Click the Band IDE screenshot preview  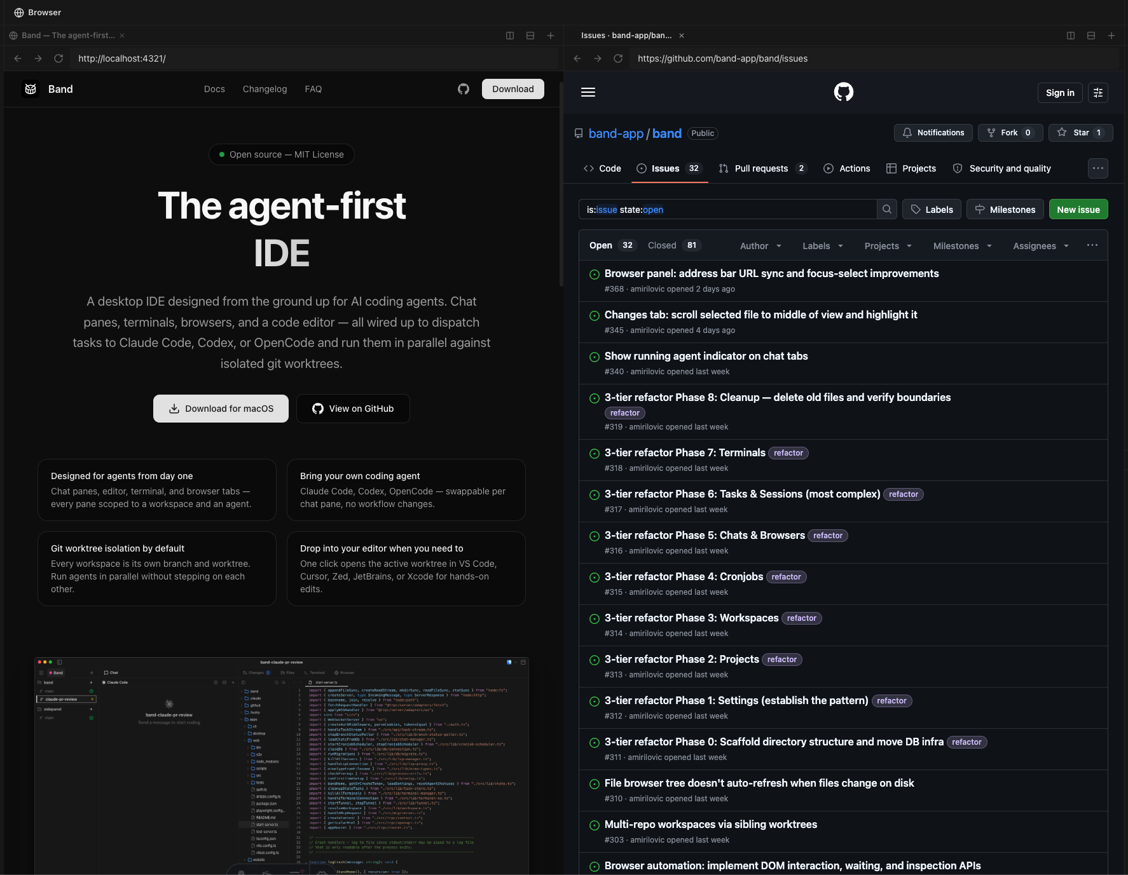tap(282, 766)
